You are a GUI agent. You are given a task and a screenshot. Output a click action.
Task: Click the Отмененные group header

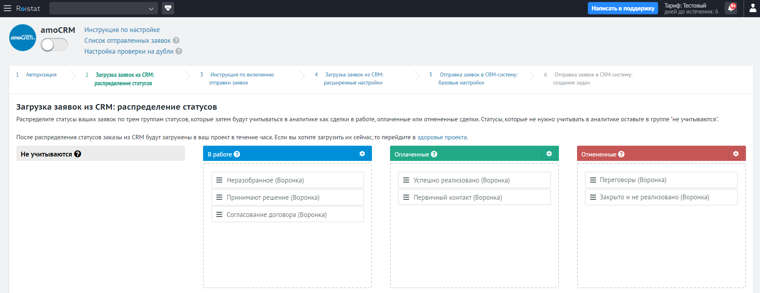(661, 154)
